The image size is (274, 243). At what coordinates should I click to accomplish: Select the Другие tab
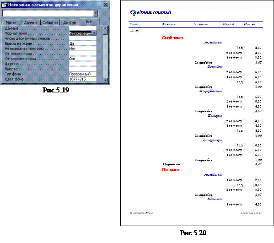pos(70,22)
